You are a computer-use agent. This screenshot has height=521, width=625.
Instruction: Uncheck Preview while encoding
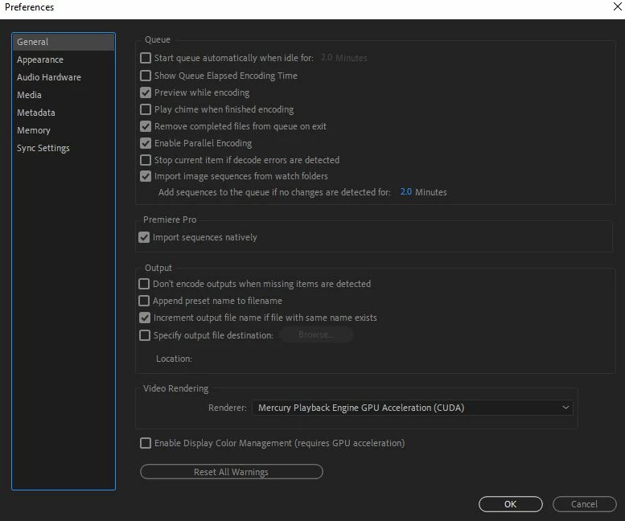pos(146,92)
